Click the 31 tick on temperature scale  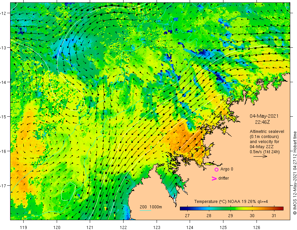click(274, 215)
